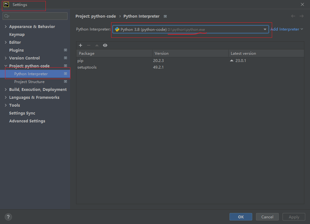Click Project: python-code breadcrumb

point(96,16)
